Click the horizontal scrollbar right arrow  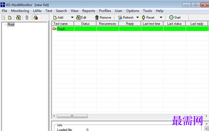tap(207, 116)
